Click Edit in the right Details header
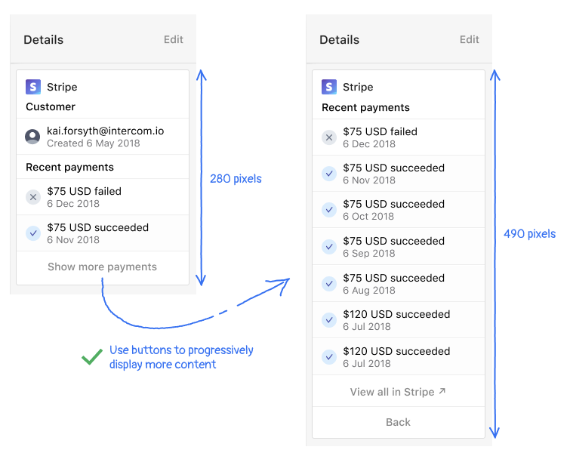The image size is (570, 456). point(470,39)
